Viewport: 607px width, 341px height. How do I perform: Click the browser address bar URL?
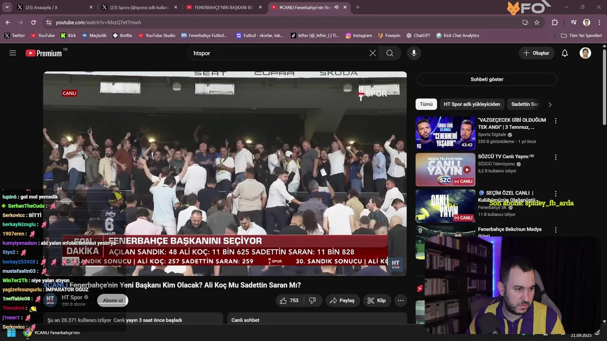98,22
